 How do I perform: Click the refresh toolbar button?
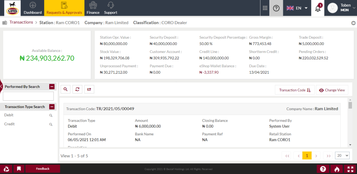tap(77, 90)
